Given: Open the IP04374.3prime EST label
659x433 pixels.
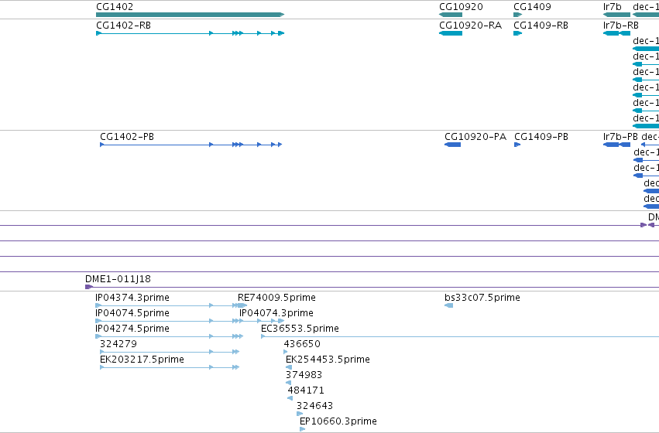Looking at the screenshot, I should tap(132, 298).
